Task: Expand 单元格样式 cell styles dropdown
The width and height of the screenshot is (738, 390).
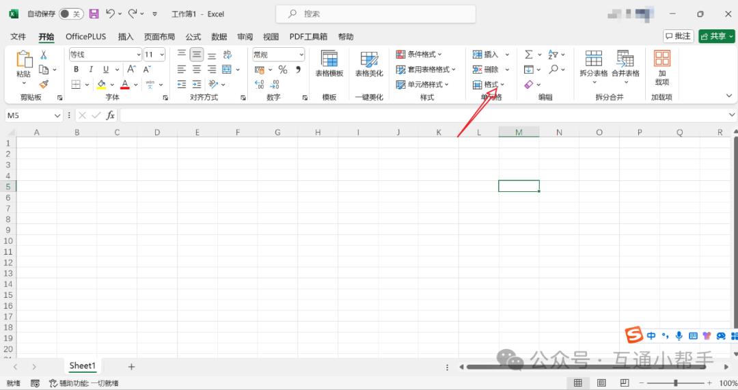Action: (x=423, y=85)
